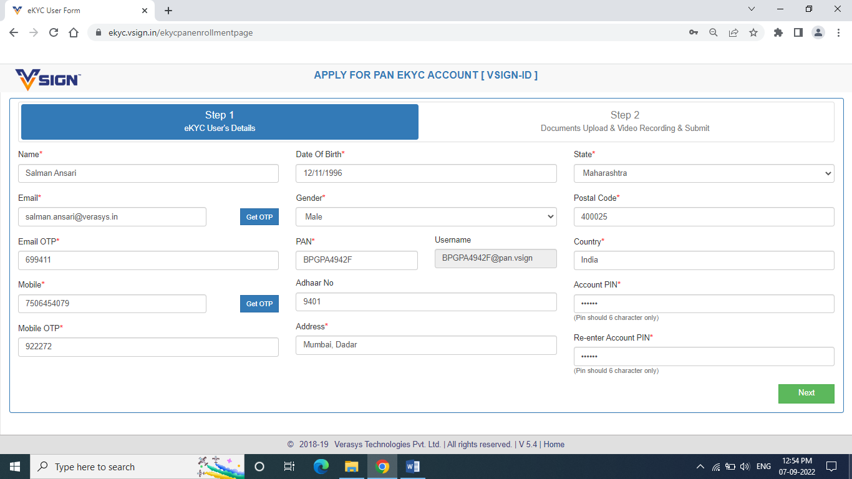Click the Mobile number field
Image resolution: width=852 pixels, height=479 pixels.
click(112, 304)
